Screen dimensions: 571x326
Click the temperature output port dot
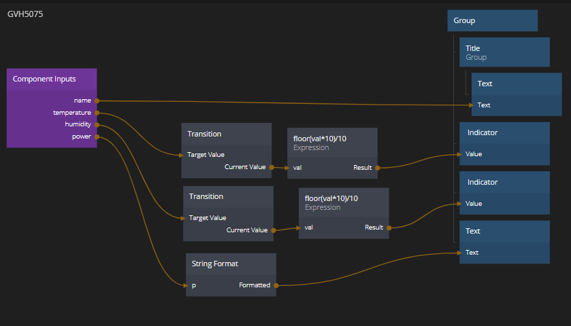point(97,113)
